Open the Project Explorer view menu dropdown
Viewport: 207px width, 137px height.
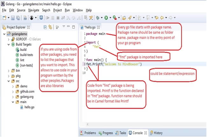(x=64, y=27)
